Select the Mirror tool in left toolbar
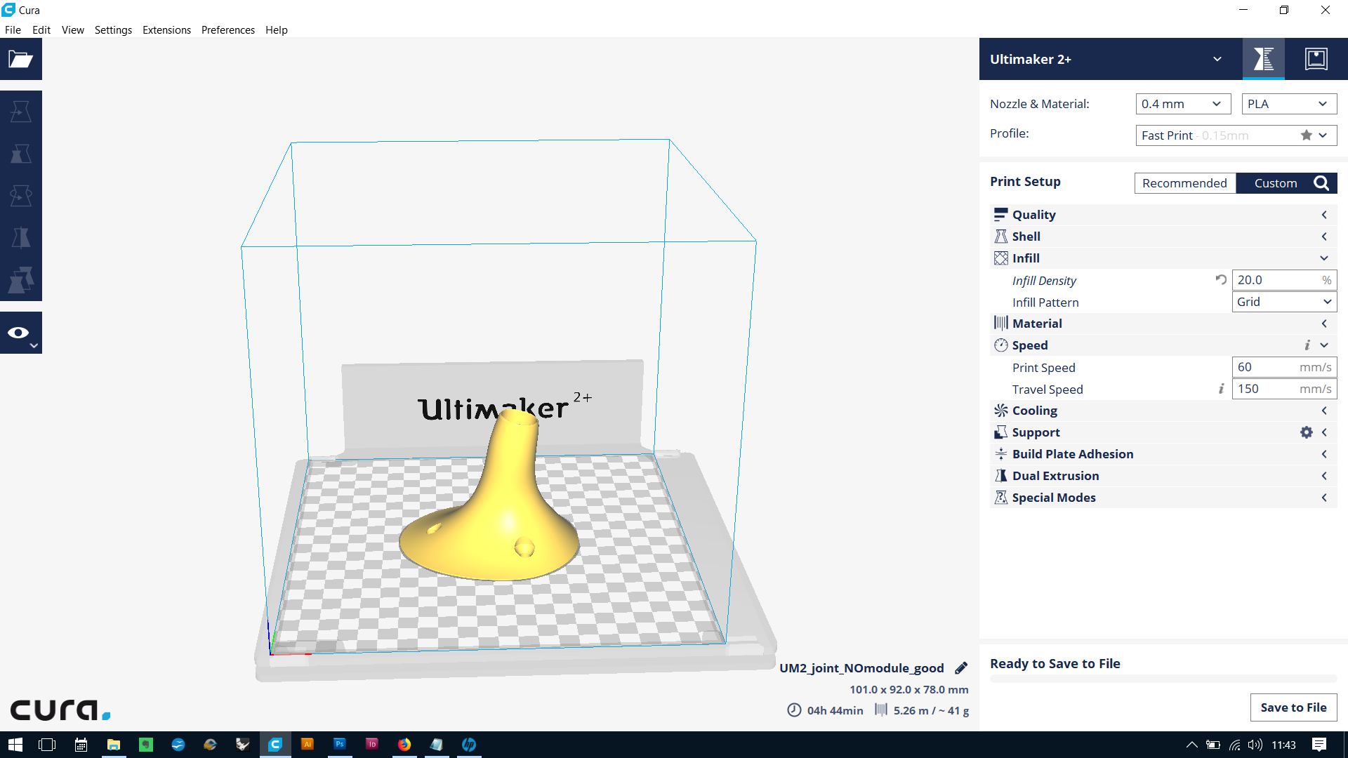This screenshot has width=1348, height=758. 20,238
